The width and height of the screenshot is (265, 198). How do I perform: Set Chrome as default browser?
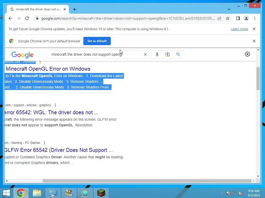(x=97, y=41)
